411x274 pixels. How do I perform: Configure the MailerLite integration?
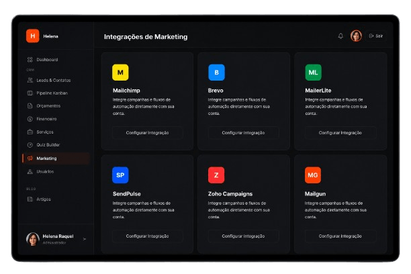point(340,133)
